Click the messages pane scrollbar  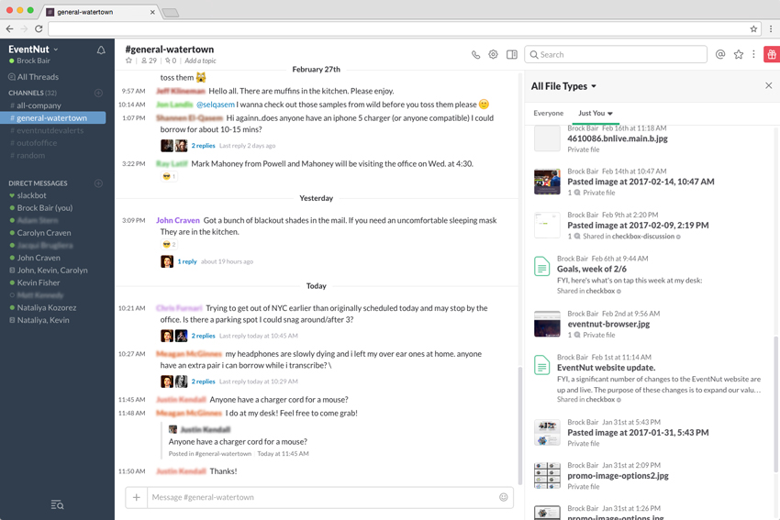[519, 426]
